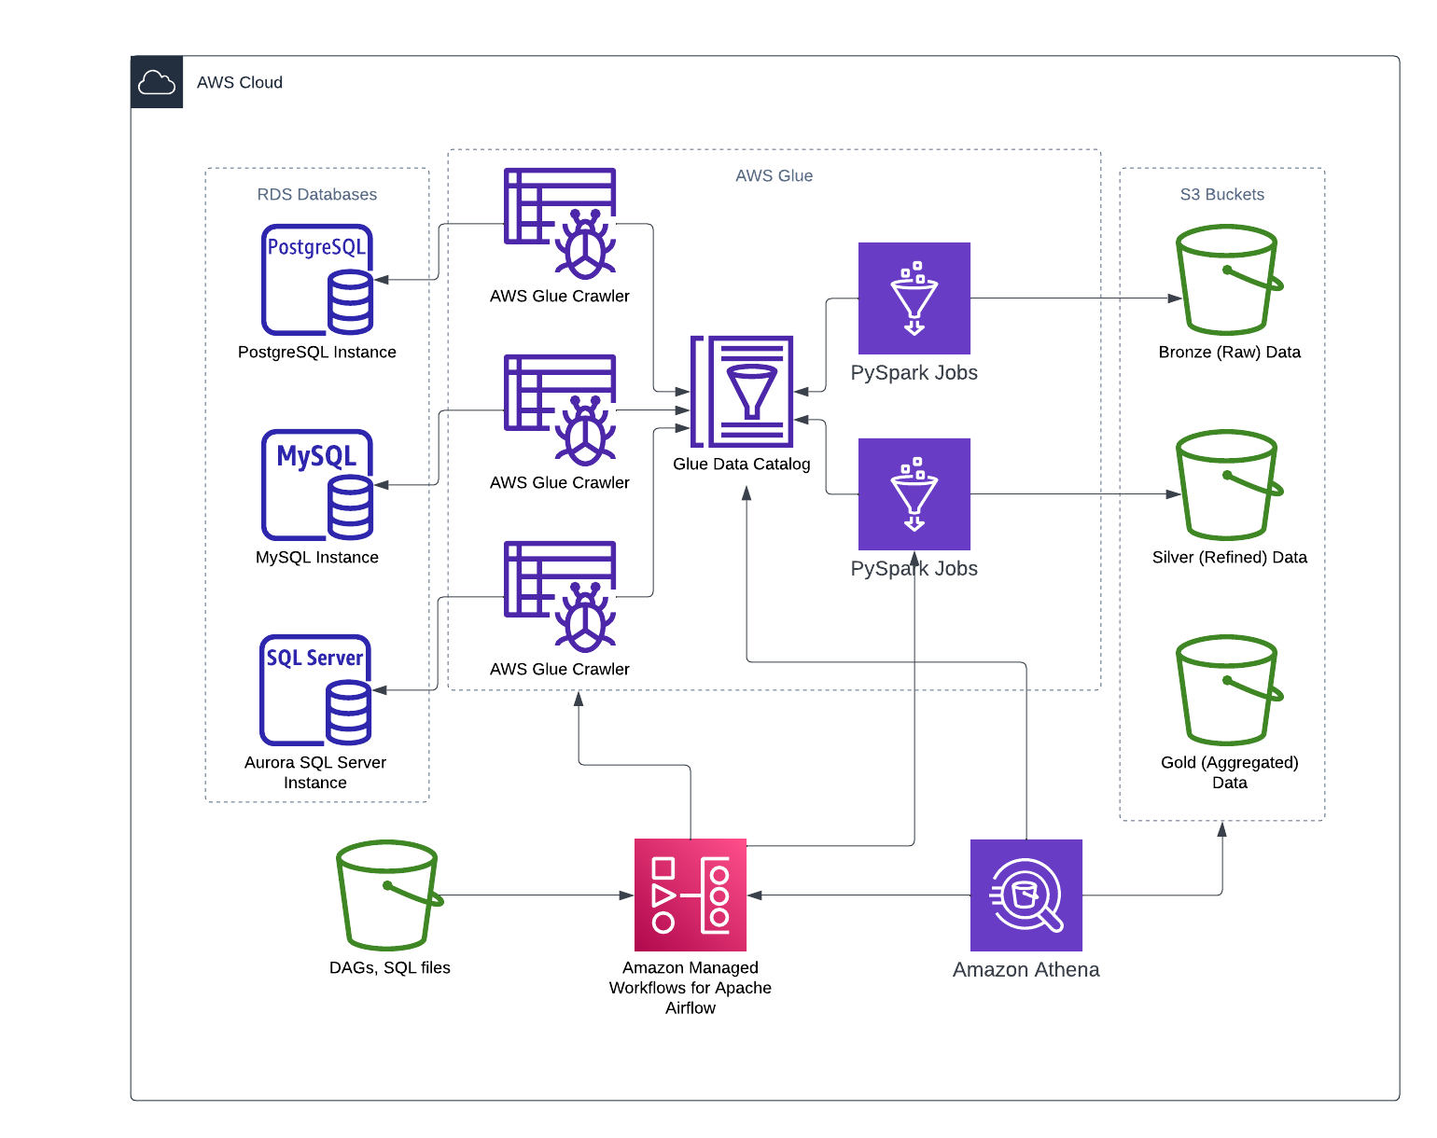Select the Glue Data Catalog icon
Image resolution: width=1437 pixels, height=1138 pixels.
point(742,392)
